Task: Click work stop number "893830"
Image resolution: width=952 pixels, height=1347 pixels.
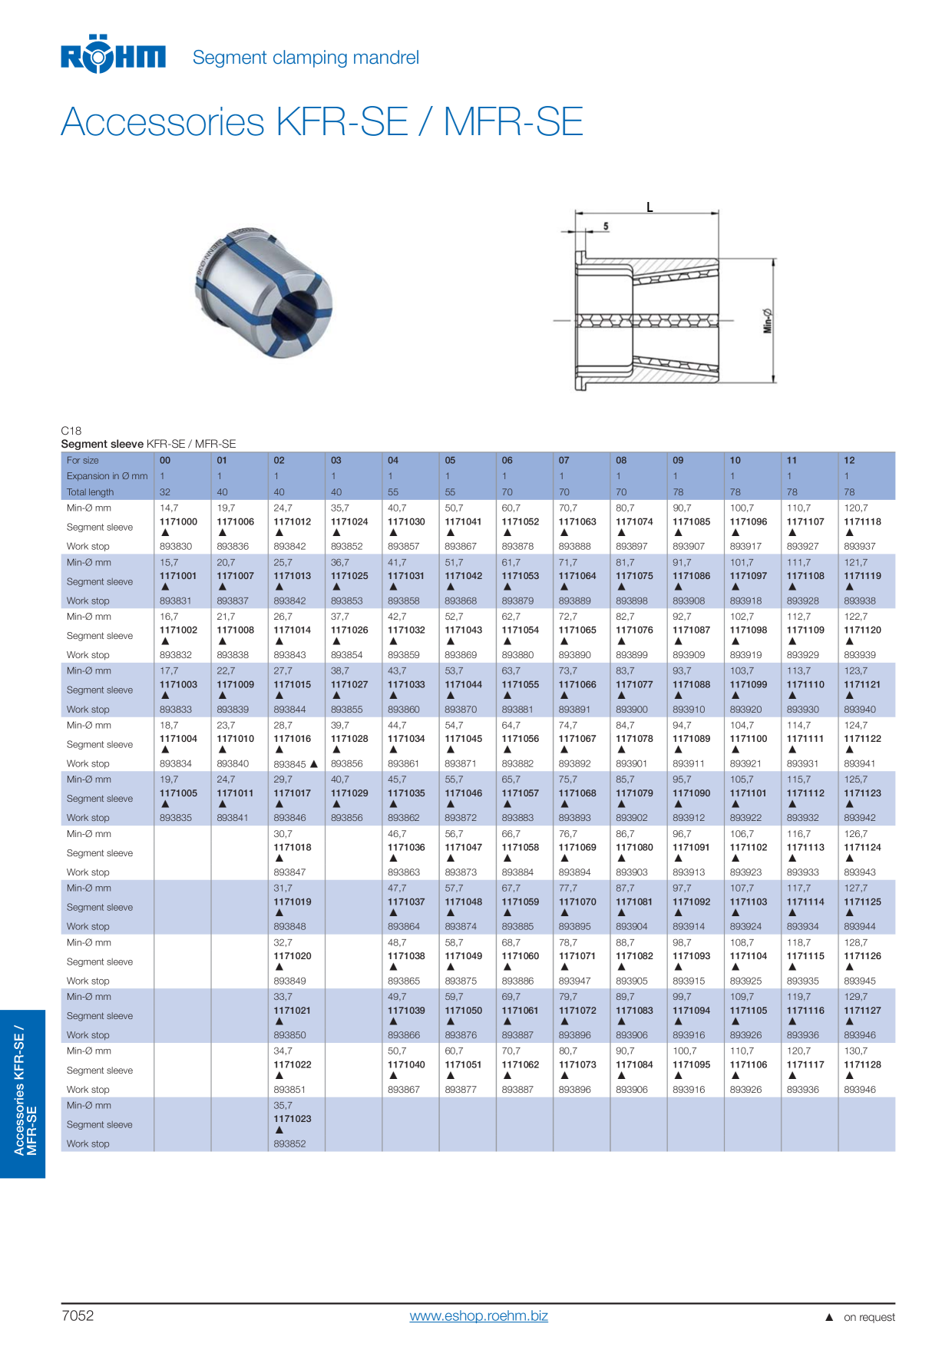Action: [x=176, y=547]
